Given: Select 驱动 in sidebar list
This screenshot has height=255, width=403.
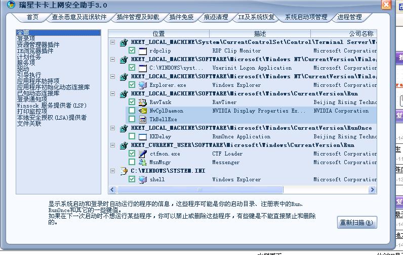Looking at the screenshot, I should (23, 69).
